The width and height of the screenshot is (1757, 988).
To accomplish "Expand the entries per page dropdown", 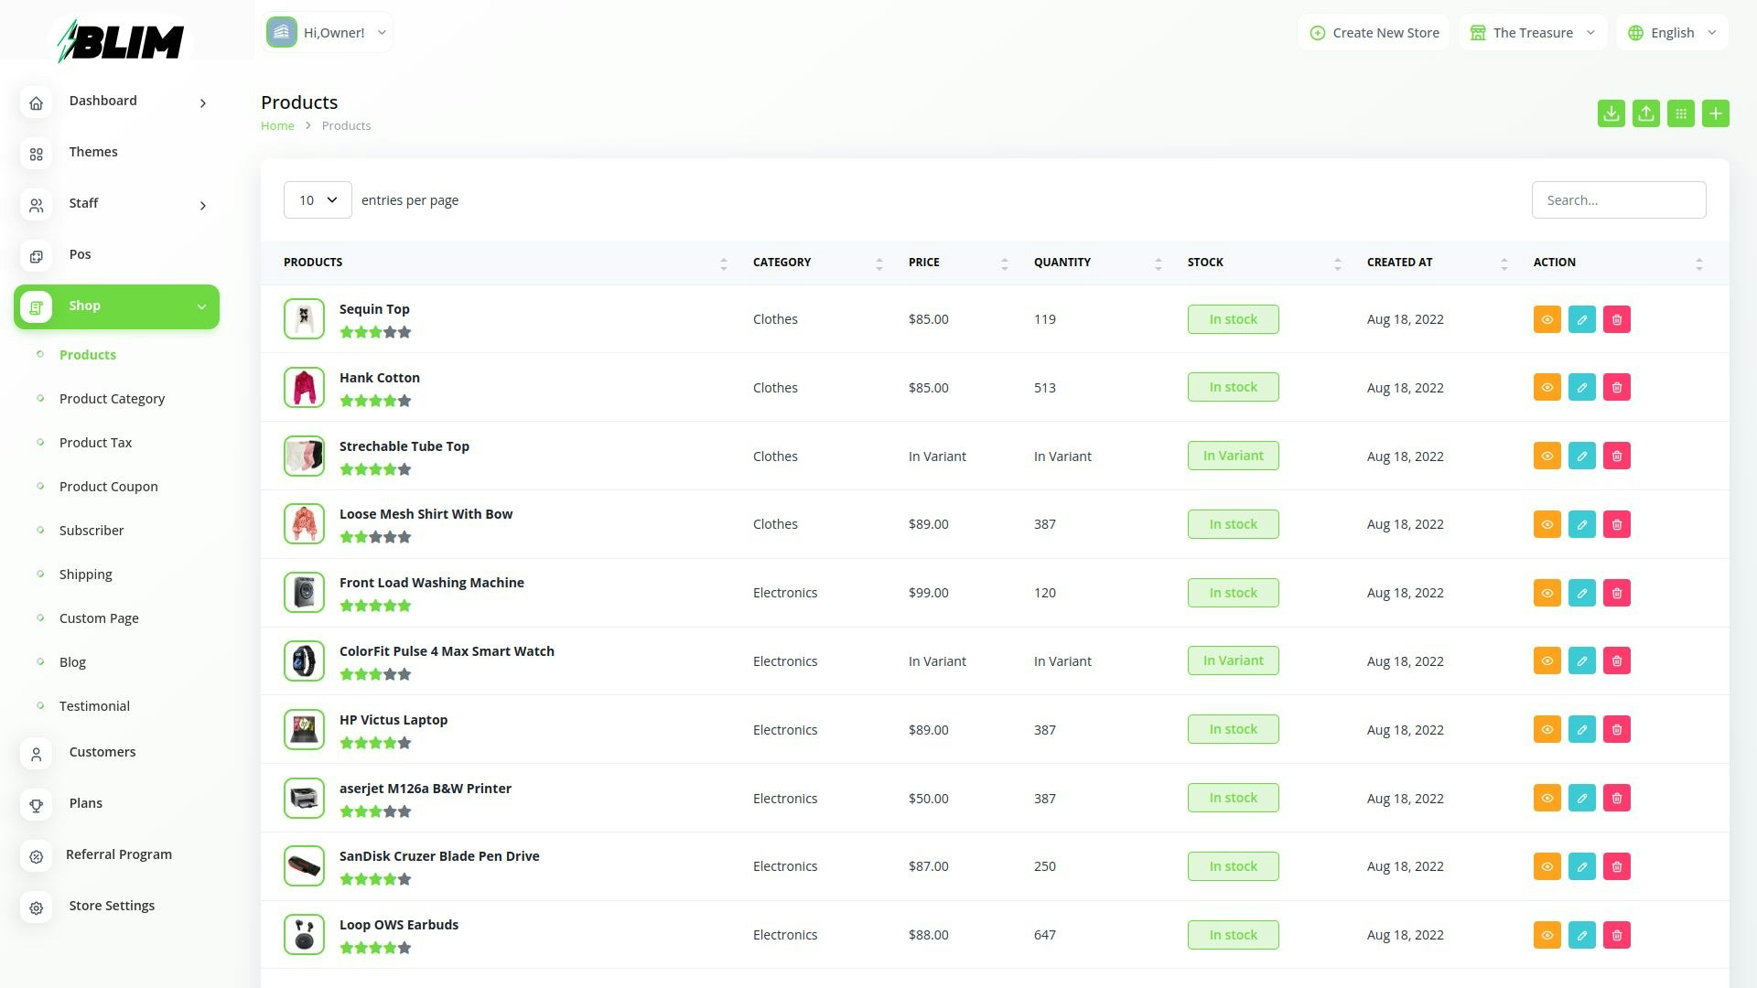I will click(x=317, y=199).
